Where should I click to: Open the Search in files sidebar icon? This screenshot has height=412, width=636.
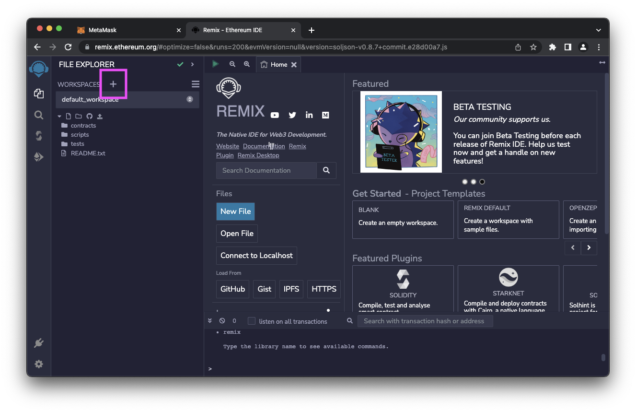click(x=39, y=115)
